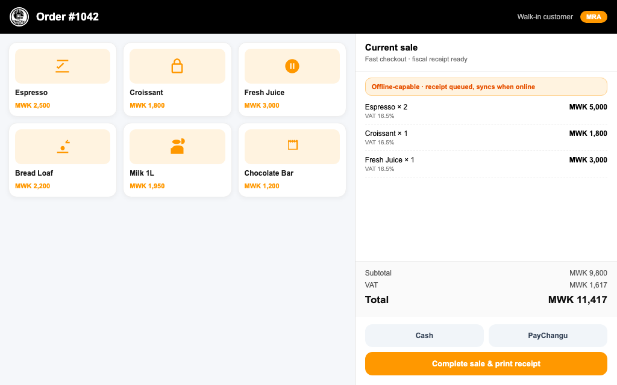Click the Current sale heading

pos(391,48)
